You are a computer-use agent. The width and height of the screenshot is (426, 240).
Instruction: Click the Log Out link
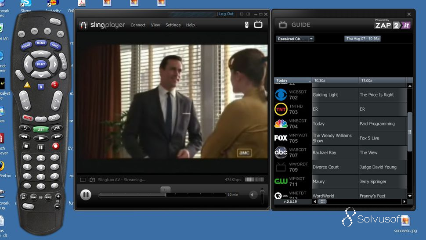[x=226, y=14]
